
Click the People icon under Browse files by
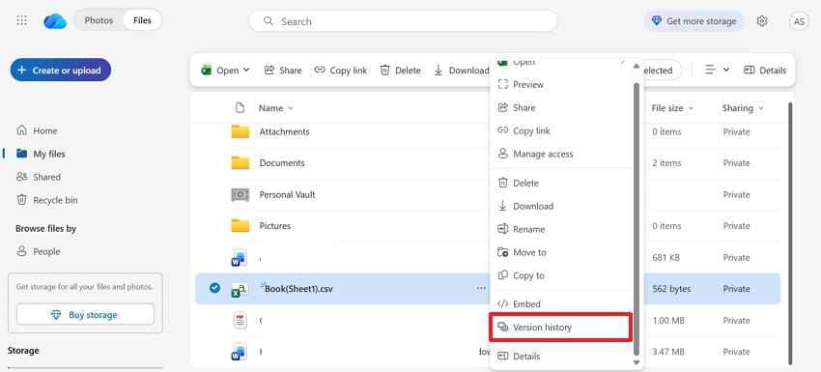coord(21,251)
